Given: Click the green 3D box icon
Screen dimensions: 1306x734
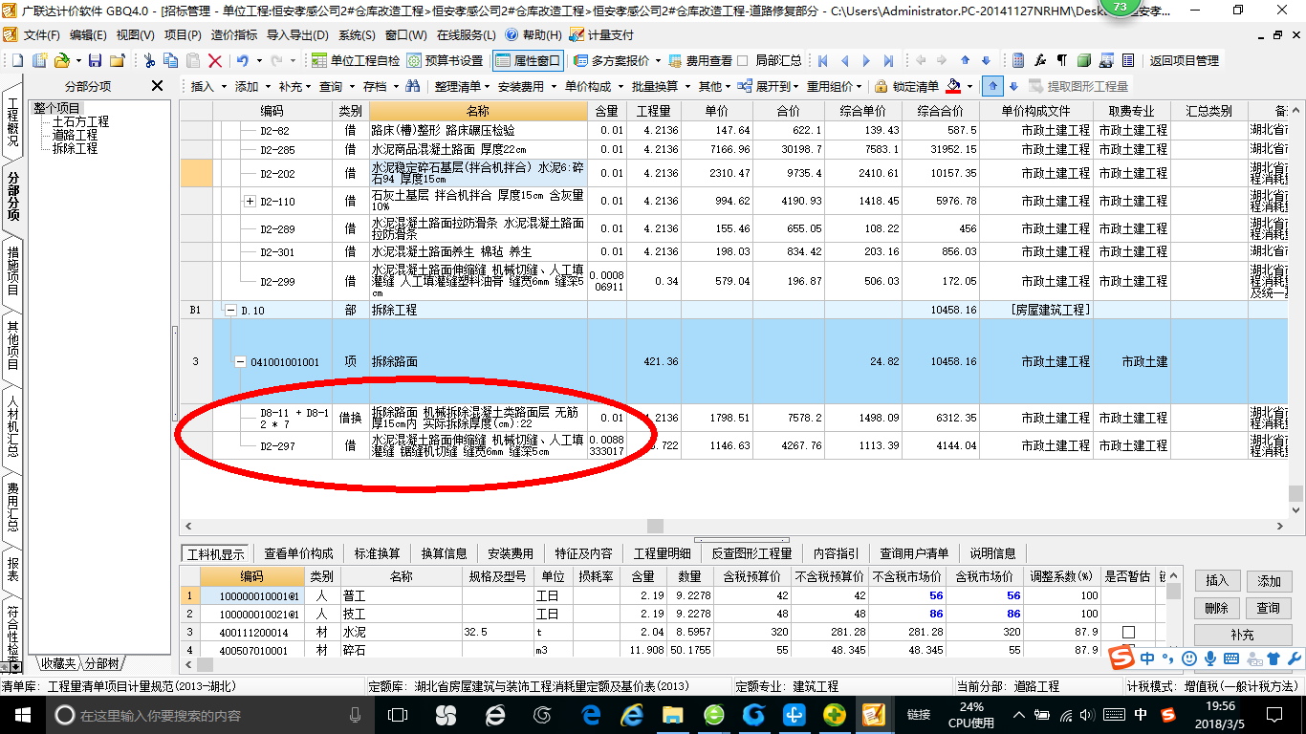Looking at the screenshot, I should click(x=1084, y=60).
